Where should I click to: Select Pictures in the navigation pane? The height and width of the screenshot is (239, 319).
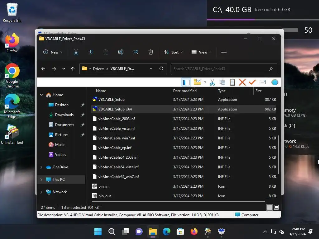(61, 135)
